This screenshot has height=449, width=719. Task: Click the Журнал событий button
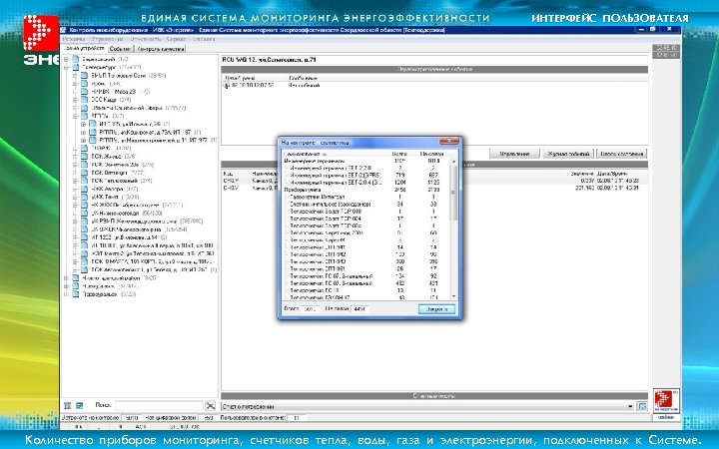[568, 154]
